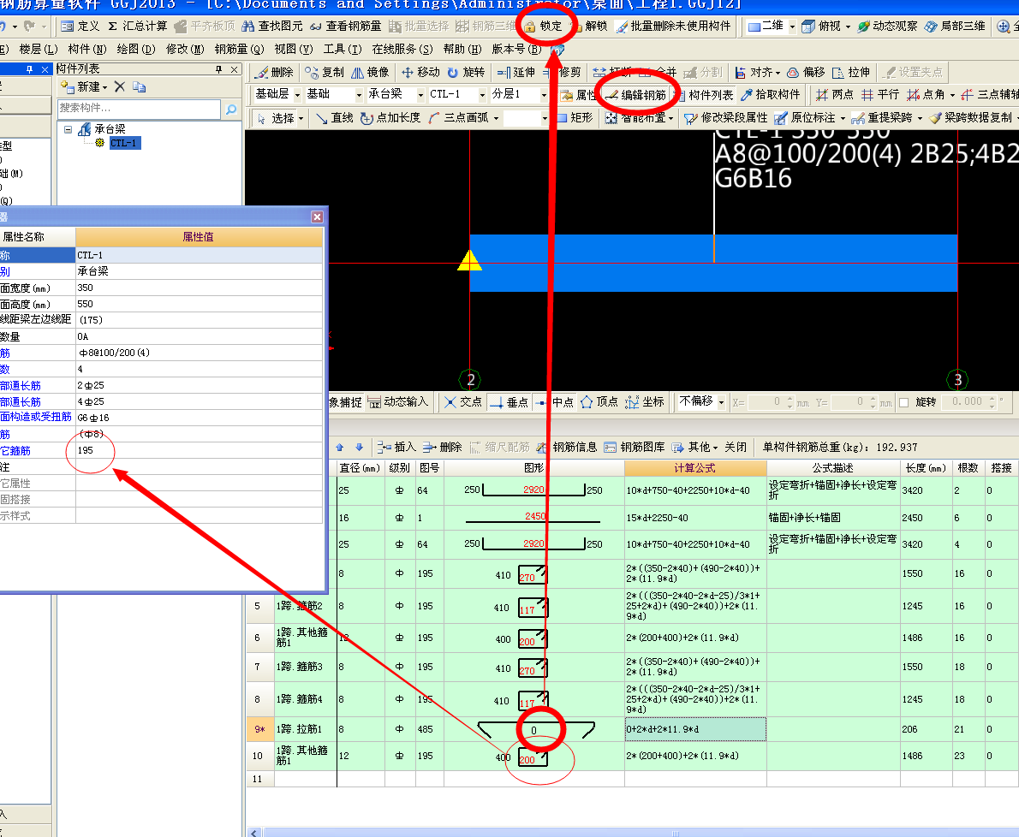Delete component with X in 构件列表
This screenshot has width=1019, height=837.
tap(120, 86)
